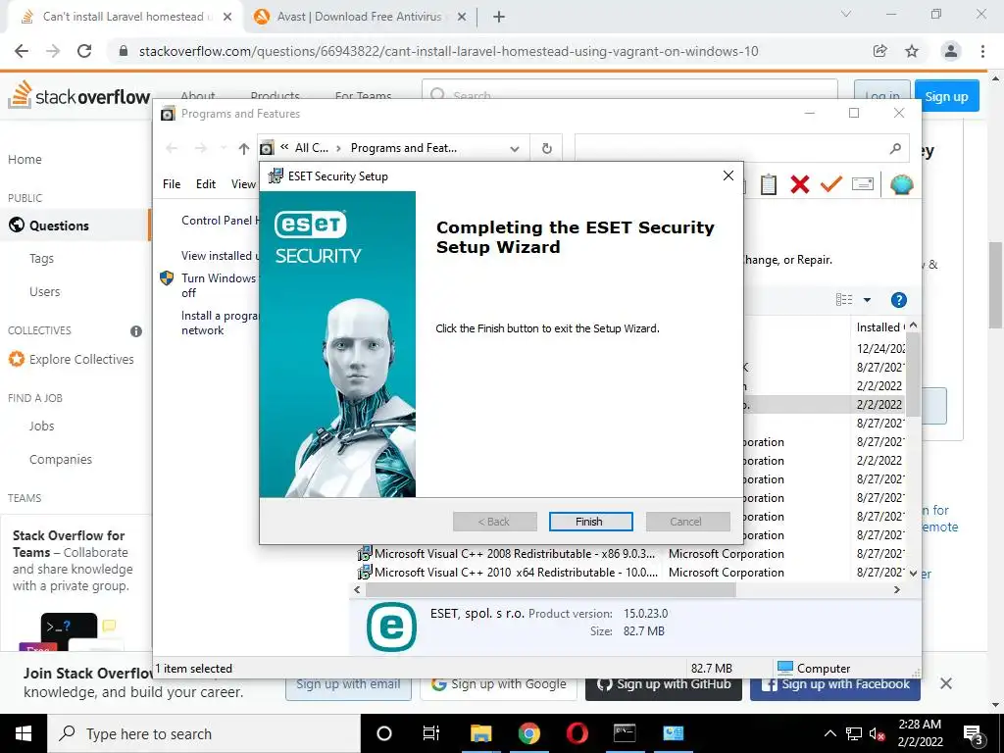The width and height of the screenshot is (1004, 753).
Task: Click the Sign up button on Stack Overflow
Action: coord(946,97)
